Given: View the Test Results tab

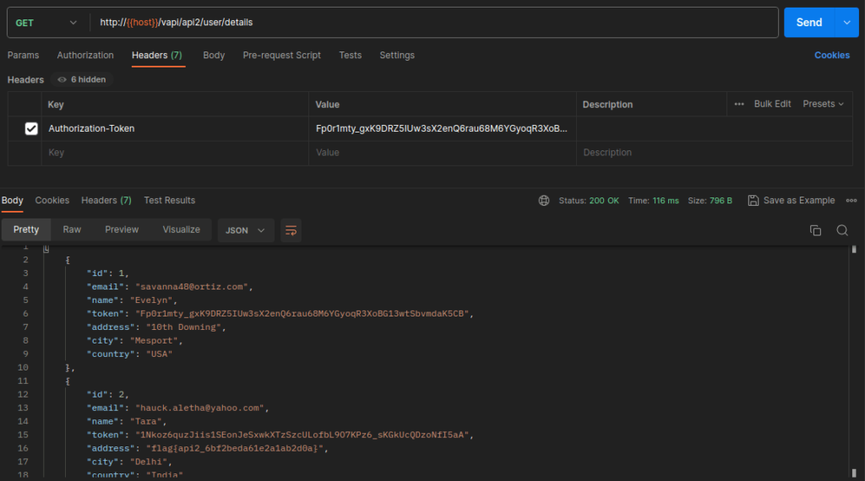Looking at the screenshot, I should (x=169, y=201).
